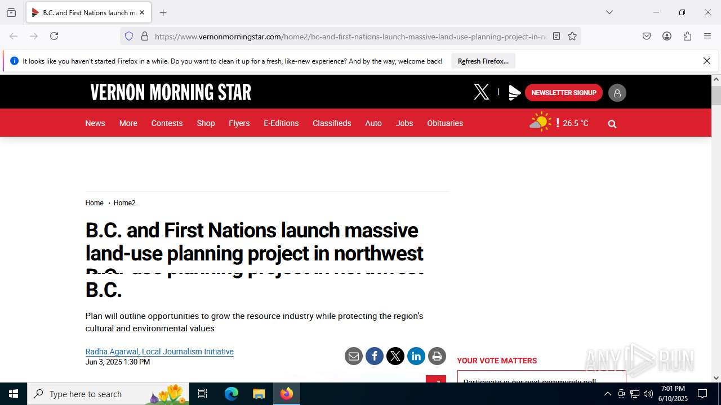Open tracking protection shield icon
Screen dimensions: 721x405
coord(129,36)
